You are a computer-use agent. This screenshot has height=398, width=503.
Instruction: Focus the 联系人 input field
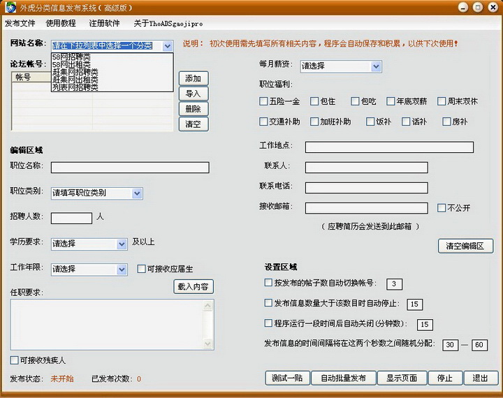367,168
